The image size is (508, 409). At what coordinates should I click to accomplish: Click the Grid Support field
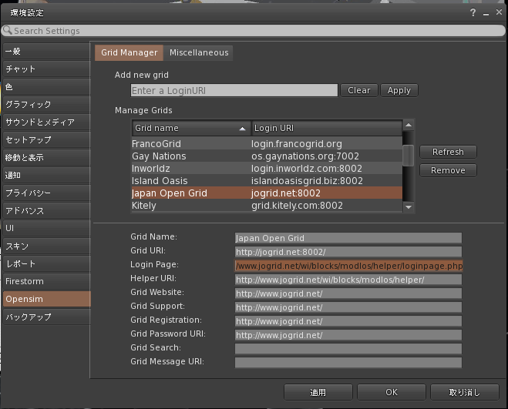point(348,307)
